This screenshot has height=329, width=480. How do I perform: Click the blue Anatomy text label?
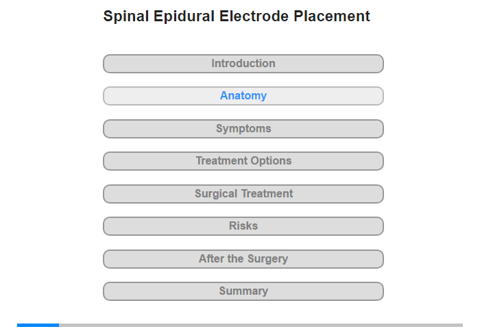click(x=243, y=96)
